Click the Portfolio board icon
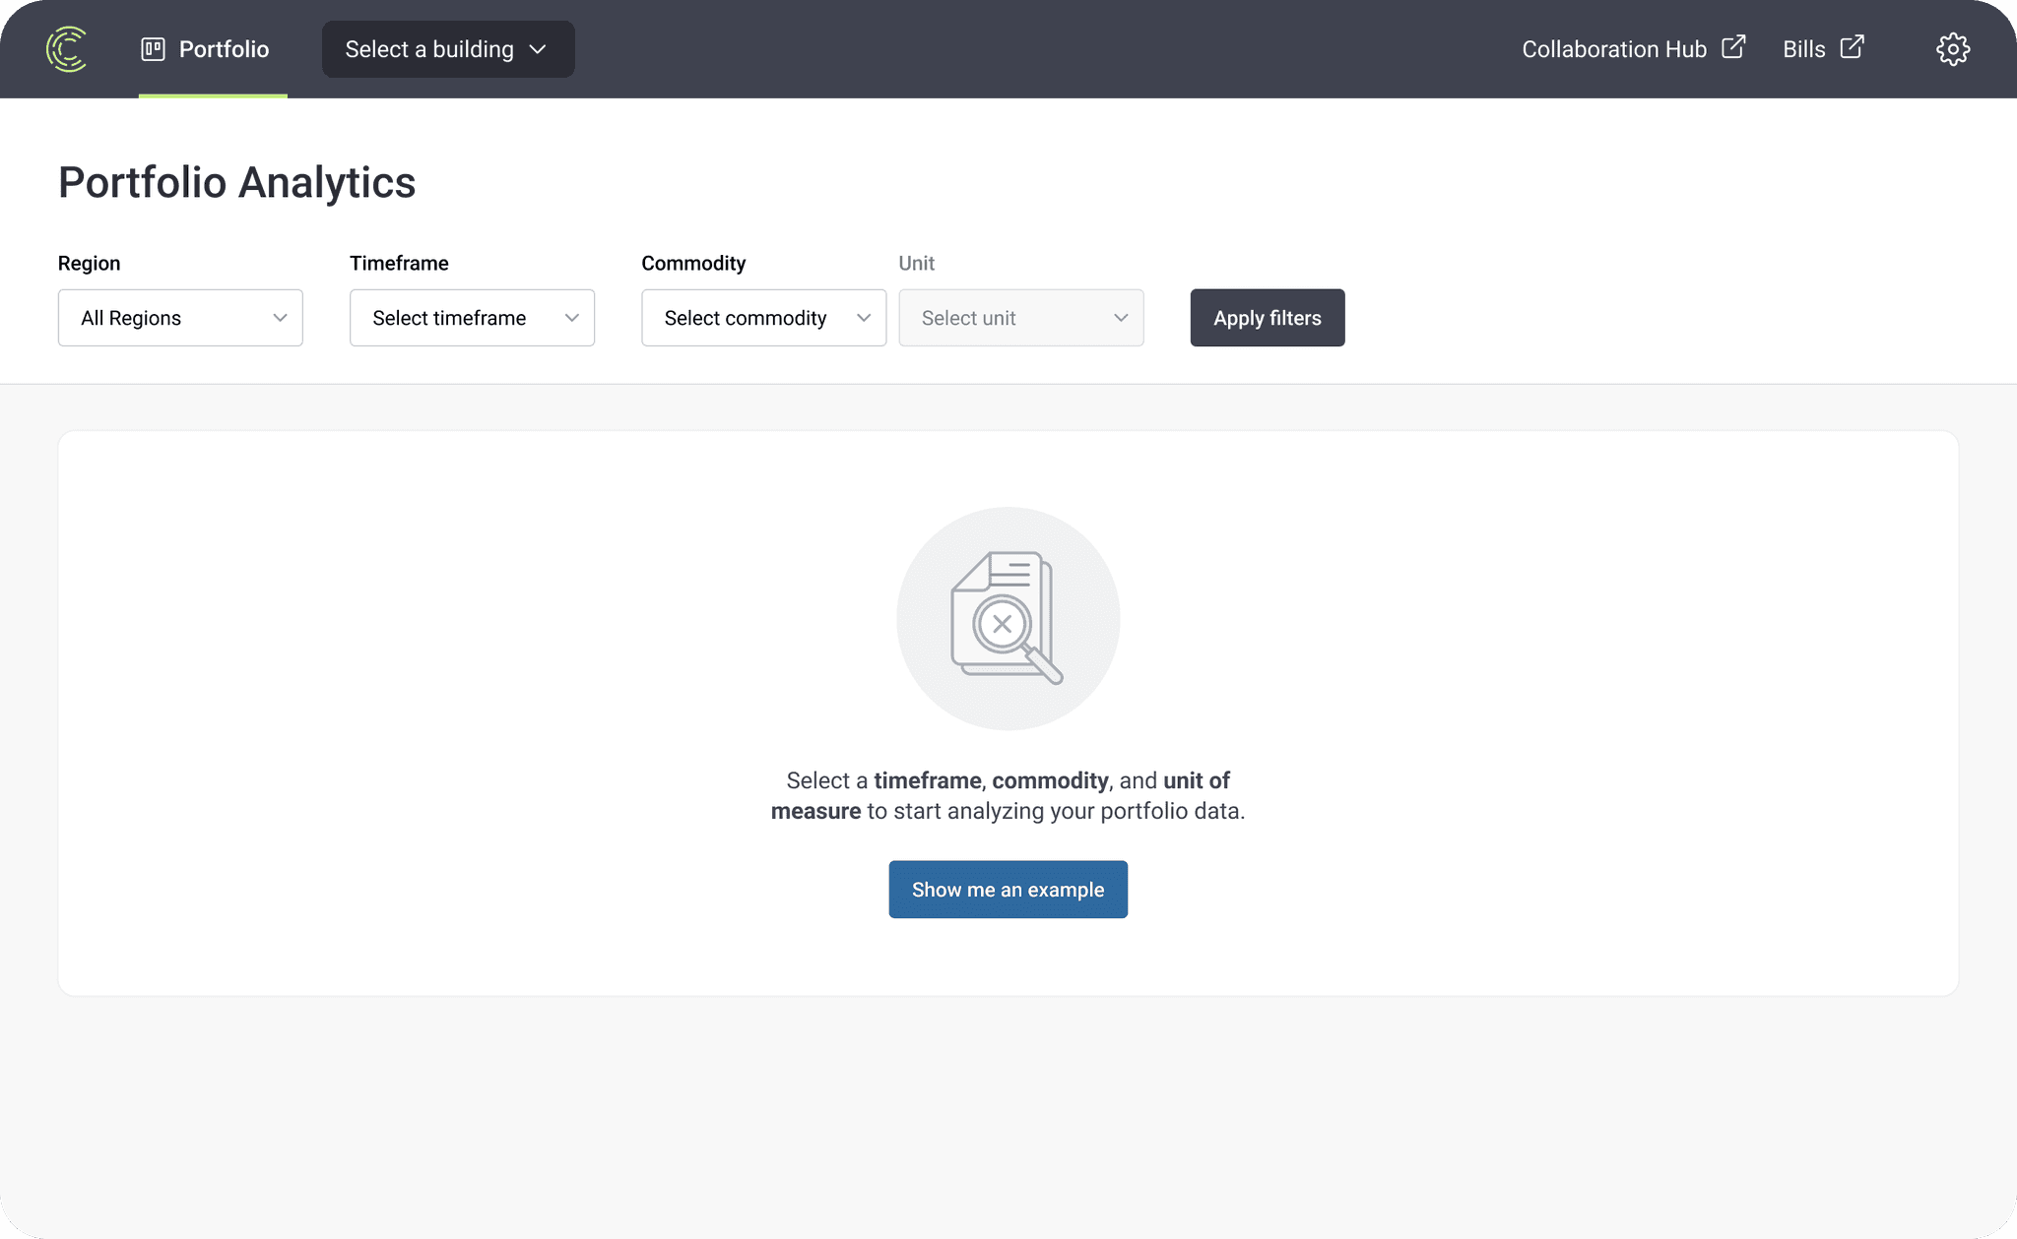 [x=153, y=49]
